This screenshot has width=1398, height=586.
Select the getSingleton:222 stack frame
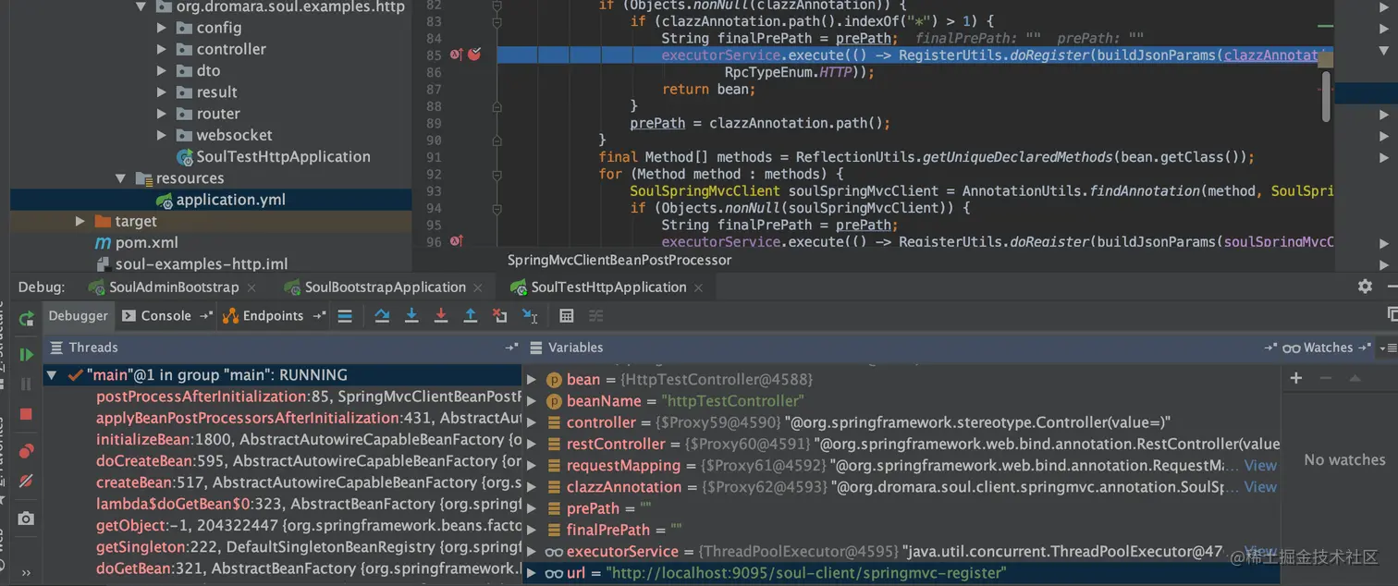(309, 547)
